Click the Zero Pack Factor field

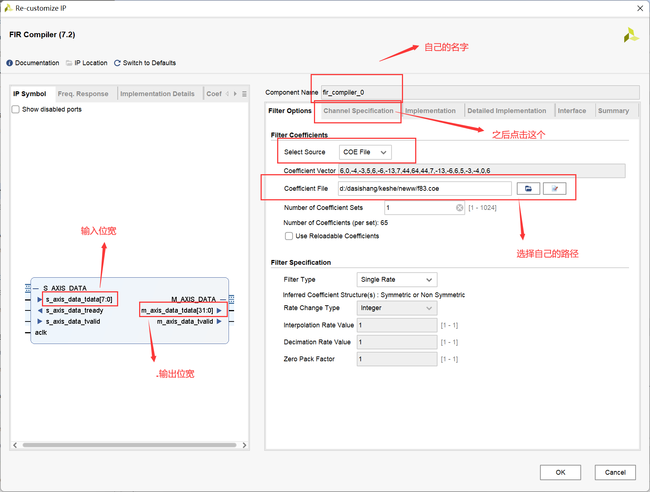pos(397,359)
